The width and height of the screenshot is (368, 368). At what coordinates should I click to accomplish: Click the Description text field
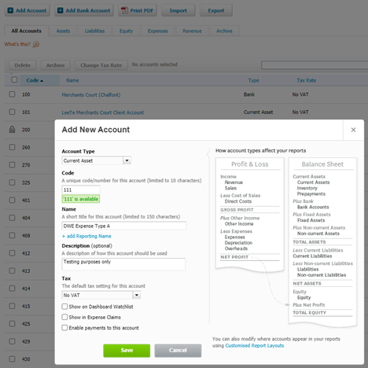click(123, 264)
